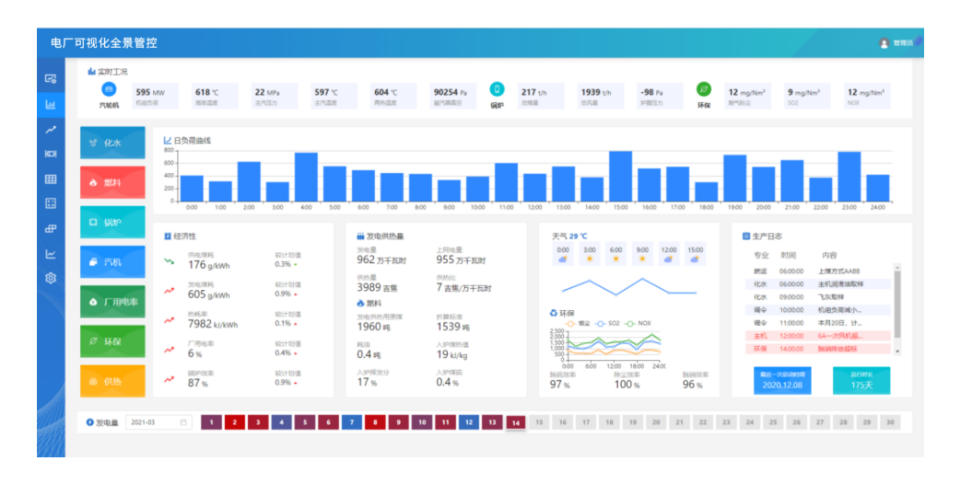Select the bar chart icon in sidebar
This screenshot has width=961, height=484.
coord(51,104)
